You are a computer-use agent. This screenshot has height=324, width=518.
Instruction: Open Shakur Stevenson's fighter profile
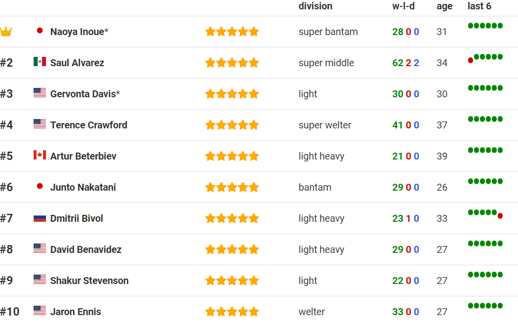89,281
